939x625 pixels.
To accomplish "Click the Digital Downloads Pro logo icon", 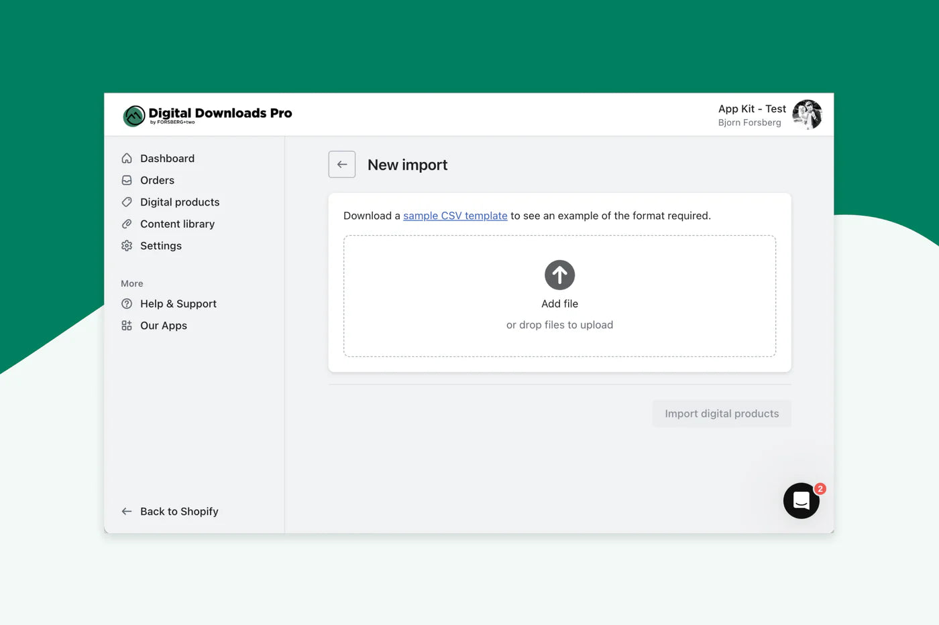I will (x=134, y=116).
